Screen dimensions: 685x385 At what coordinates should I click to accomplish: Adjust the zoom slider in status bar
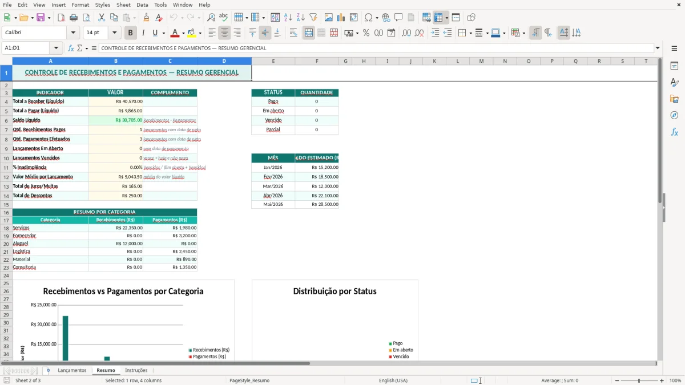point(639,380)
